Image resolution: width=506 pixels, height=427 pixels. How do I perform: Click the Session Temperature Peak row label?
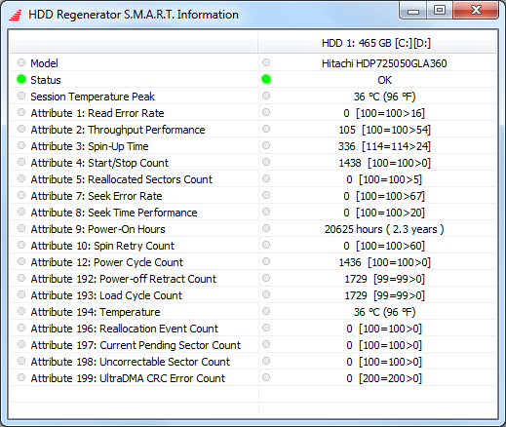point(93,97)
